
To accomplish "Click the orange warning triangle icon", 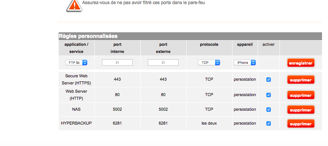I will (74, 6).
